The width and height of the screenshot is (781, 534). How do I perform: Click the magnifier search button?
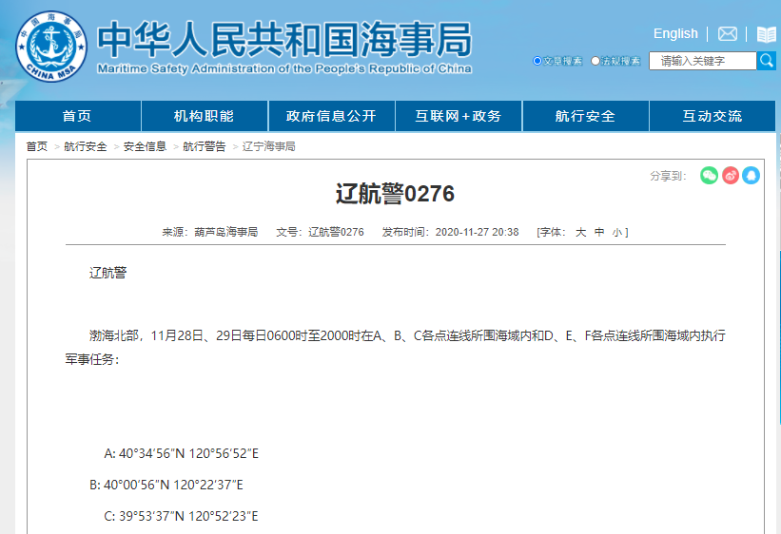coord(767,61)
